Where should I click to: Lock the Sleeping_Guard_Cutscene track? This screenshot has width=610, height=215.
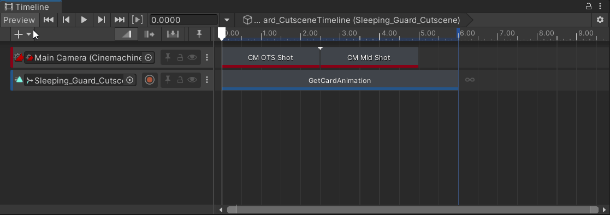(180, 80)
